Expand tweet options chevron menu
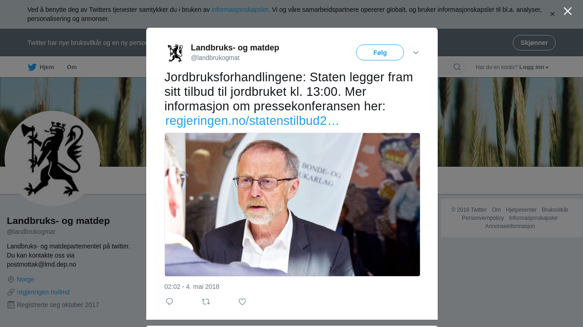Screen dimensions: 583x327 416,53
